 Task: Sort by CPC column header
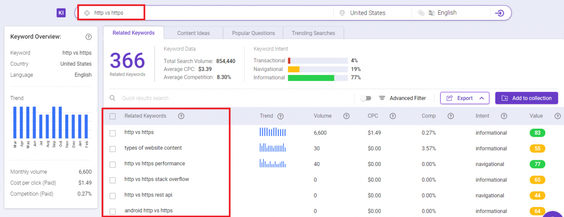click(373, 116)
